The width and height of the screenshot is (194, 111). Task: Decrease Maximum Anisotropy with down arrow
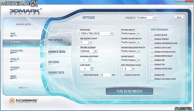90,61
